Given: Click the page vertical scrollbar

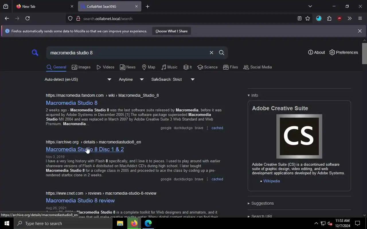Looking at the screenshot, I should click(x=364, y=54).
